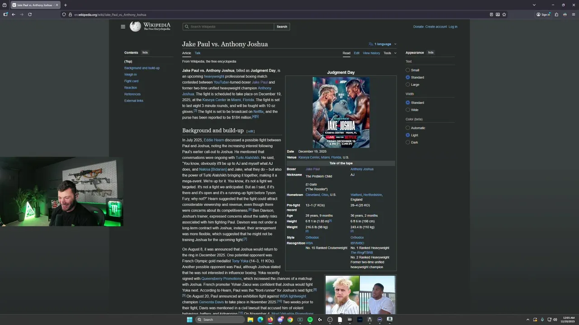
Task: Open the browser extensions icon
Action: click(x=556, y=14)
